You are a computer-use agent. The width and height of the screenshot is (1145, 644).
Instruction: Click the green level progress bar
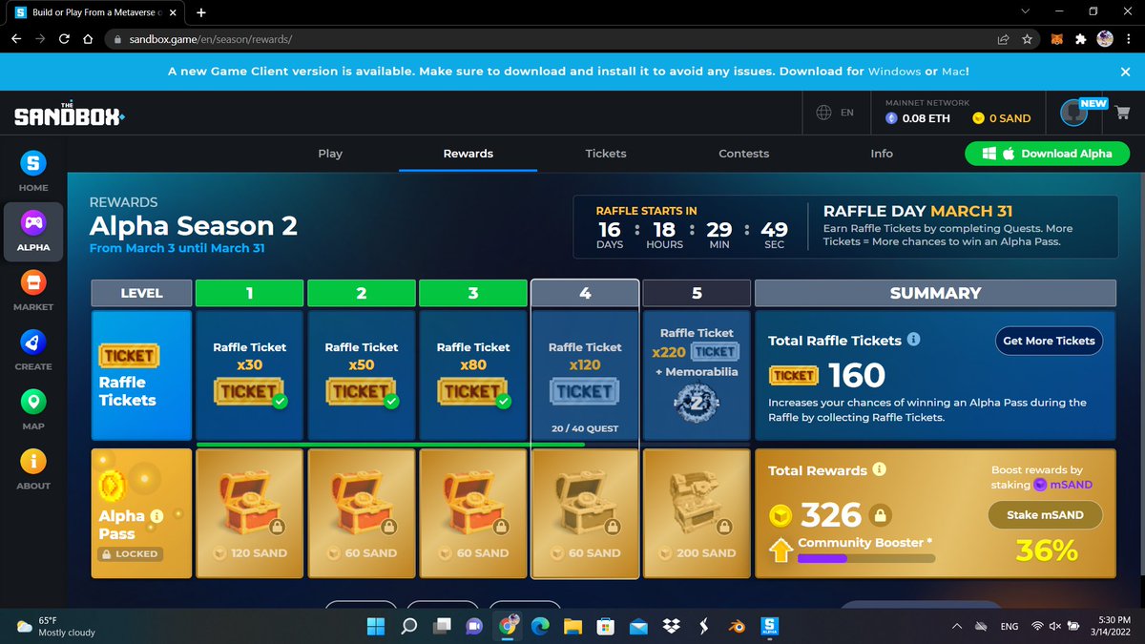click(x=390, y=444)
